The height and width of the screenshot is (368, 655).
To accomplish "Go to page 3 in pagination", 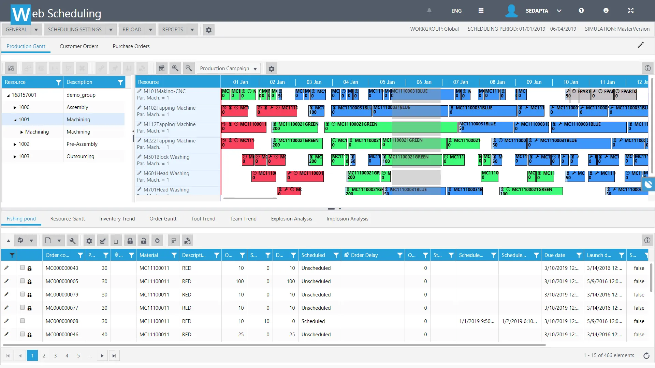I will tap(55, 356).
